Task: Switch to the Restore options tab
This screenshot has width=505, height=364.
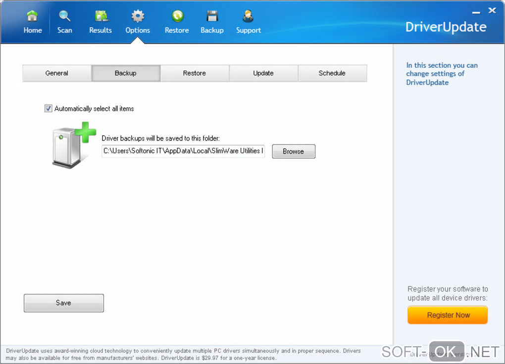Action: point(195,73)
